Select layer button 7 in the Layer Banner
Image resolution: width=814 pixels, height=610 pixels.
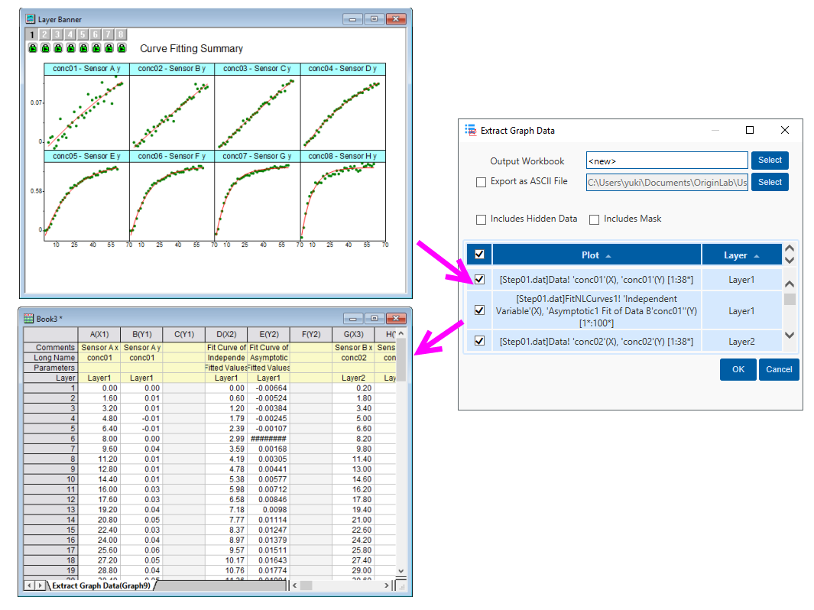[x=109, y=34]
